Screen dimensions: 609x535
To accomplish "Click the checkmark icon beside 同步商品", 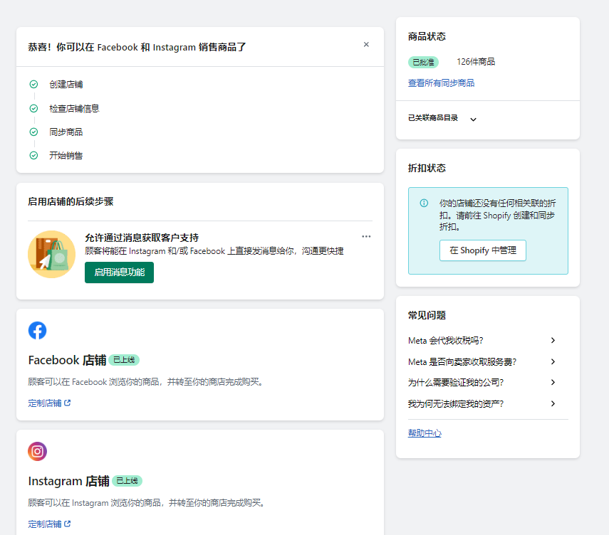I will (x=33, y=132).
